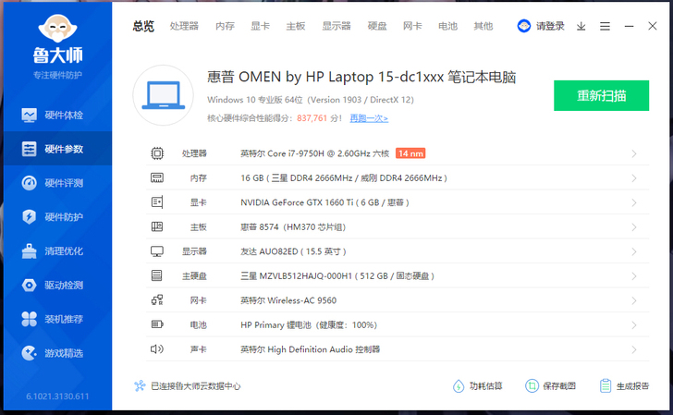Screen dimensions: 673x415
Task: Switch to the 网卡 tab
Action: click(412, 26)
